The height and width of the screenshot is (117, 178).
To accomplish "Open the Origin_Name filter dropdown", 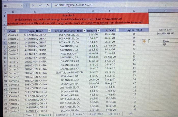I will tap(49, 31).
